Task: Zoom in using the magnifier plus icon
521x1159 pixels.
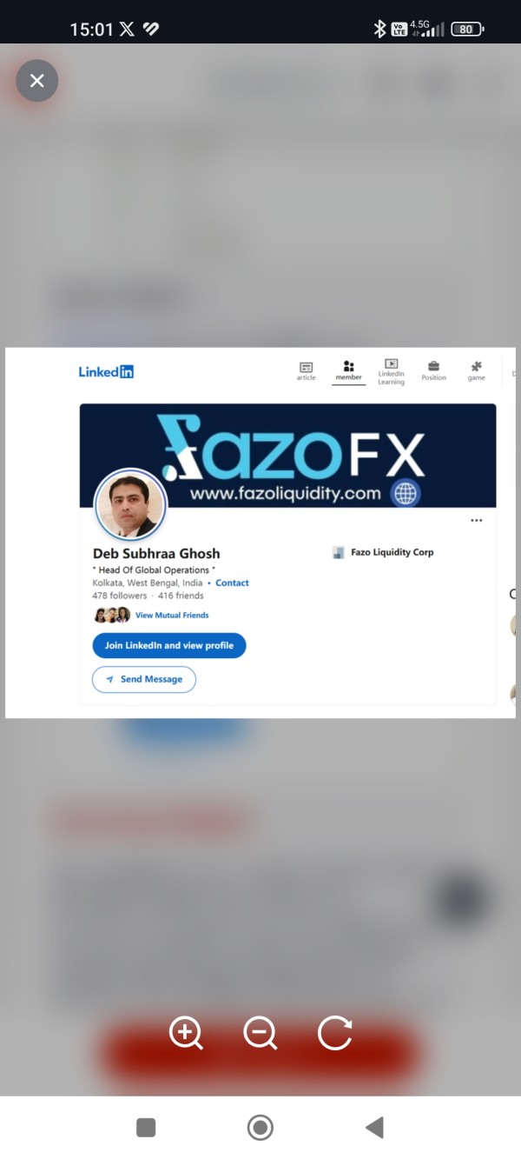Action: [x=186, y=1034]
